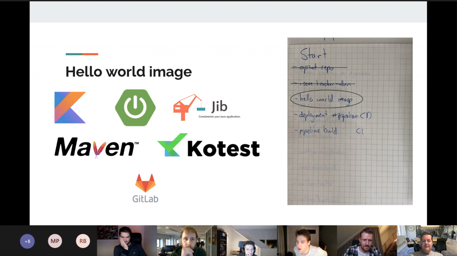Select the MP participant avatar
The width and height of the screenshot is (457, 256).
pos(55,241)
